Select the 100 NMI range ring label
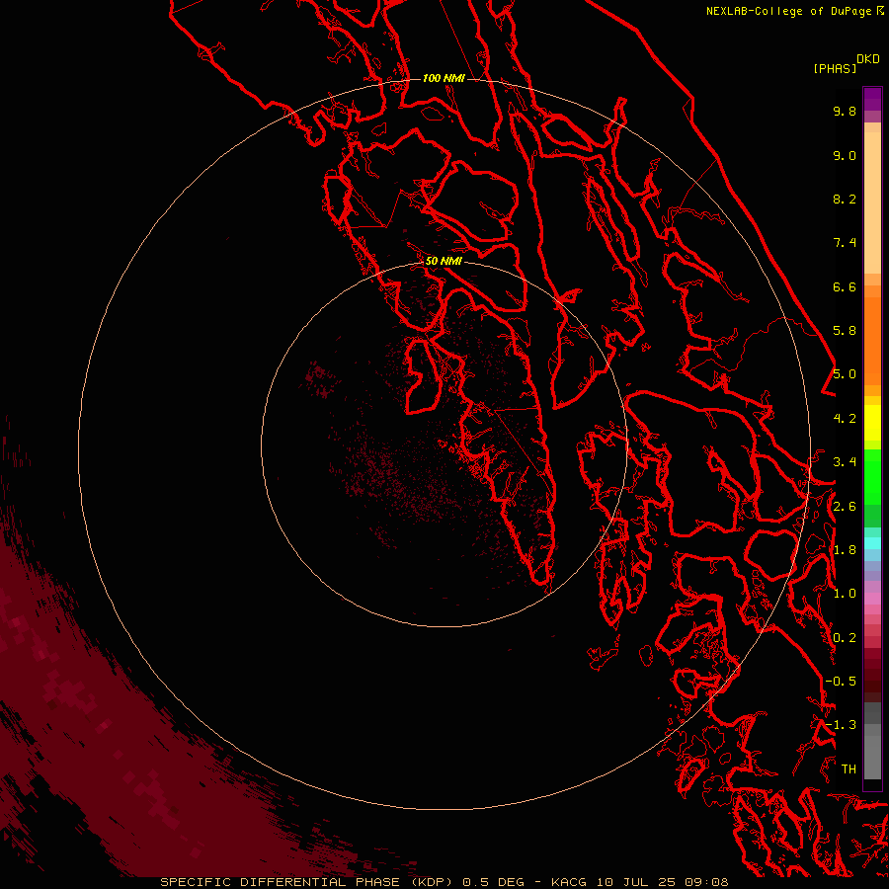Screen dimensions: 889x889 (x=444, y=78)
